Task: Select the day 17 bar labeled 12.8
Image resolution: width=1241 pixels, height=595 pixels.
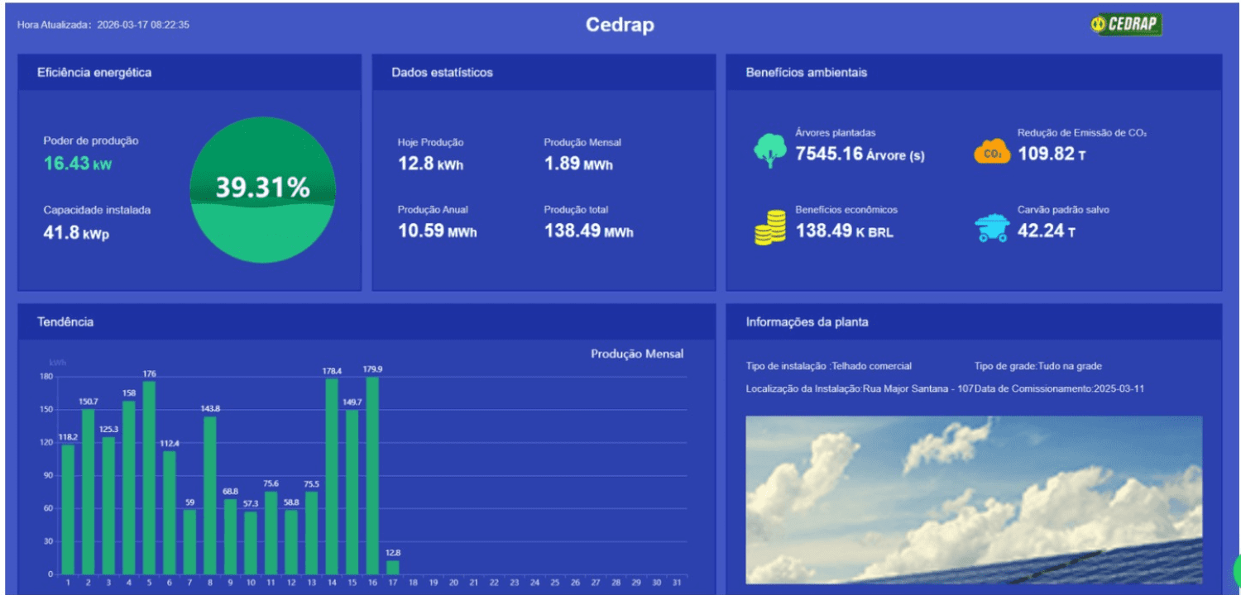Action: coord(392,567)
